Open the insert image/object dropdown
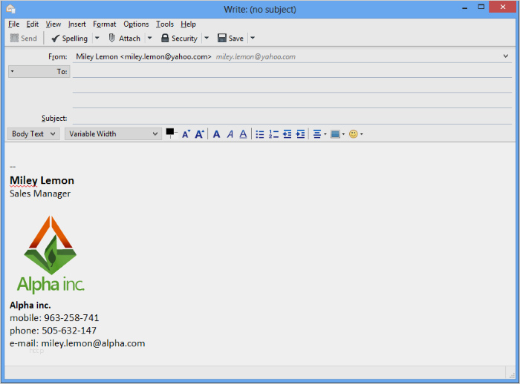520x384 pixels. tap(337, 134)
